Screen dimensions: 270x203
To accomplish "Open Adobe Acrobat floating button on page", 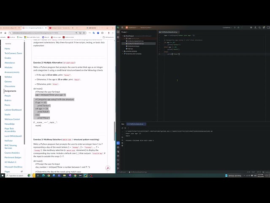I will coord(108,168).
